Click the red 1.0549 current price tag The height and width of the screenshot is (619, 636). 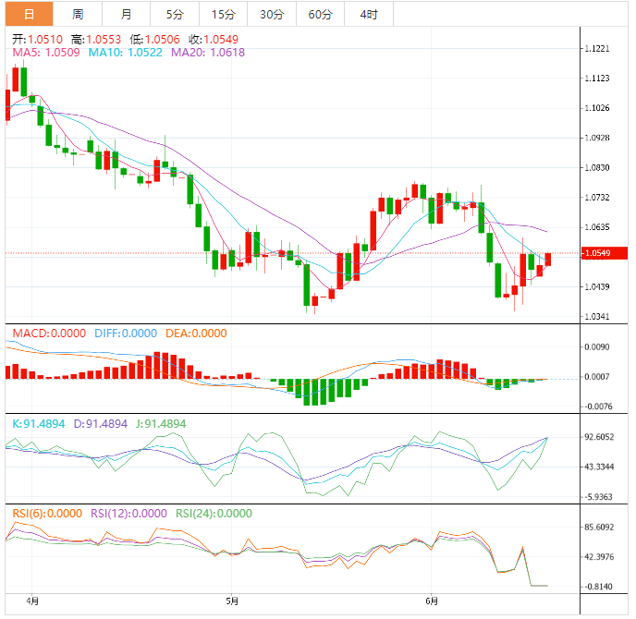(x=604, y=253)
